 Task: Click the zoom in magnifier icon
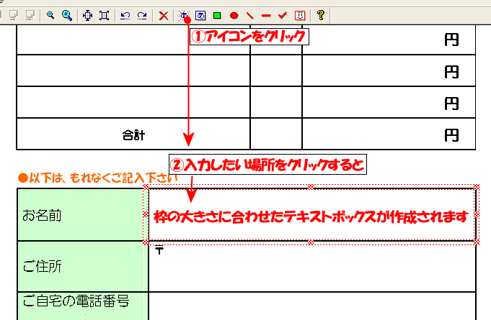tap(66, 14)
